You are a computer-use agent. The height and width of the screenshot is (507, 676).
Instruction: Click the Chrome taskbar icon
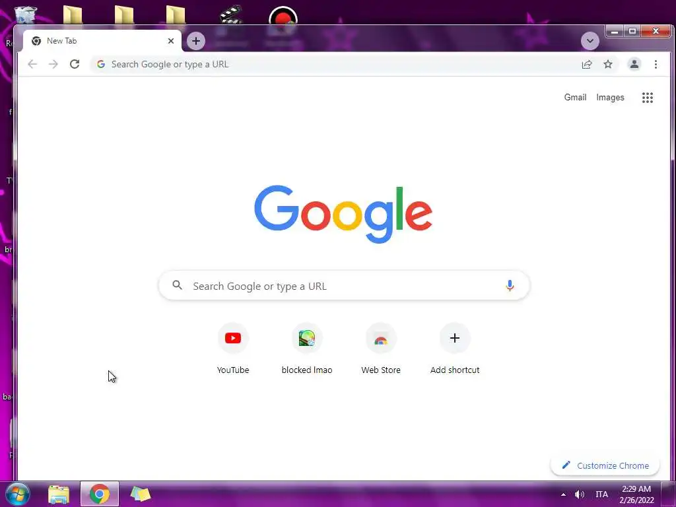pyautogui.click(x=100, y=494)
